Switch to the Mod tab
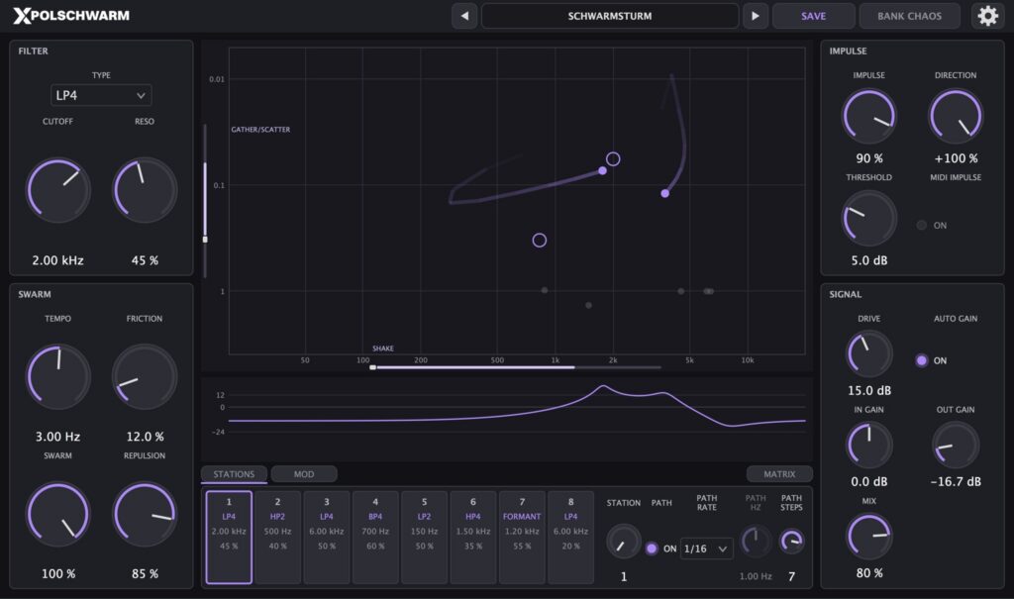This screenshot has width=1014, height=599. click(304, 474)
